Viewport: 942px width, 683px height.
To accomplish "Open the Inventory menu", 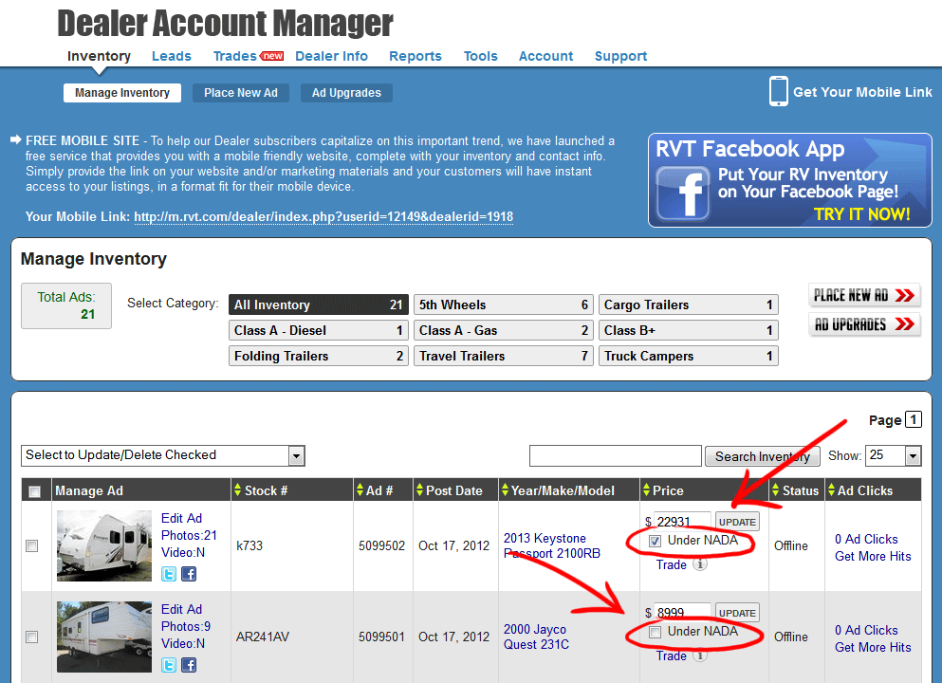I will point(99,56).
